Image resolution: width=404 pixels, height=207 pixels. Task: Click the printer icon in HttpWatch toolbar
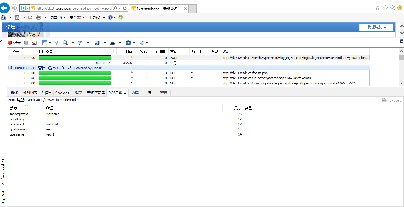coord(112,43)
